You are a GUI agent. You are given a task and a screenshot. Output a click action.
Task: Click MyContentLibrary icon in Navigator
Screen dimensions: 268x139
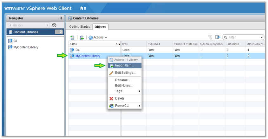coord(10,47)
